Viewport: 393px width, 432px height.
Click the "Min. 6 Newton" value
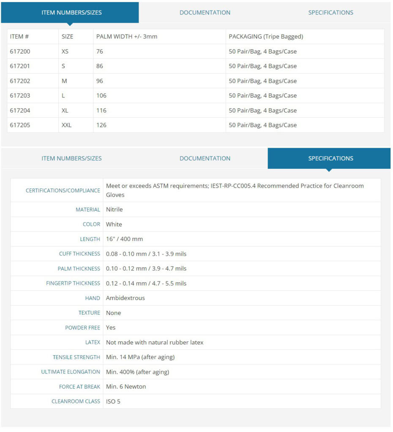click(126, 386)
